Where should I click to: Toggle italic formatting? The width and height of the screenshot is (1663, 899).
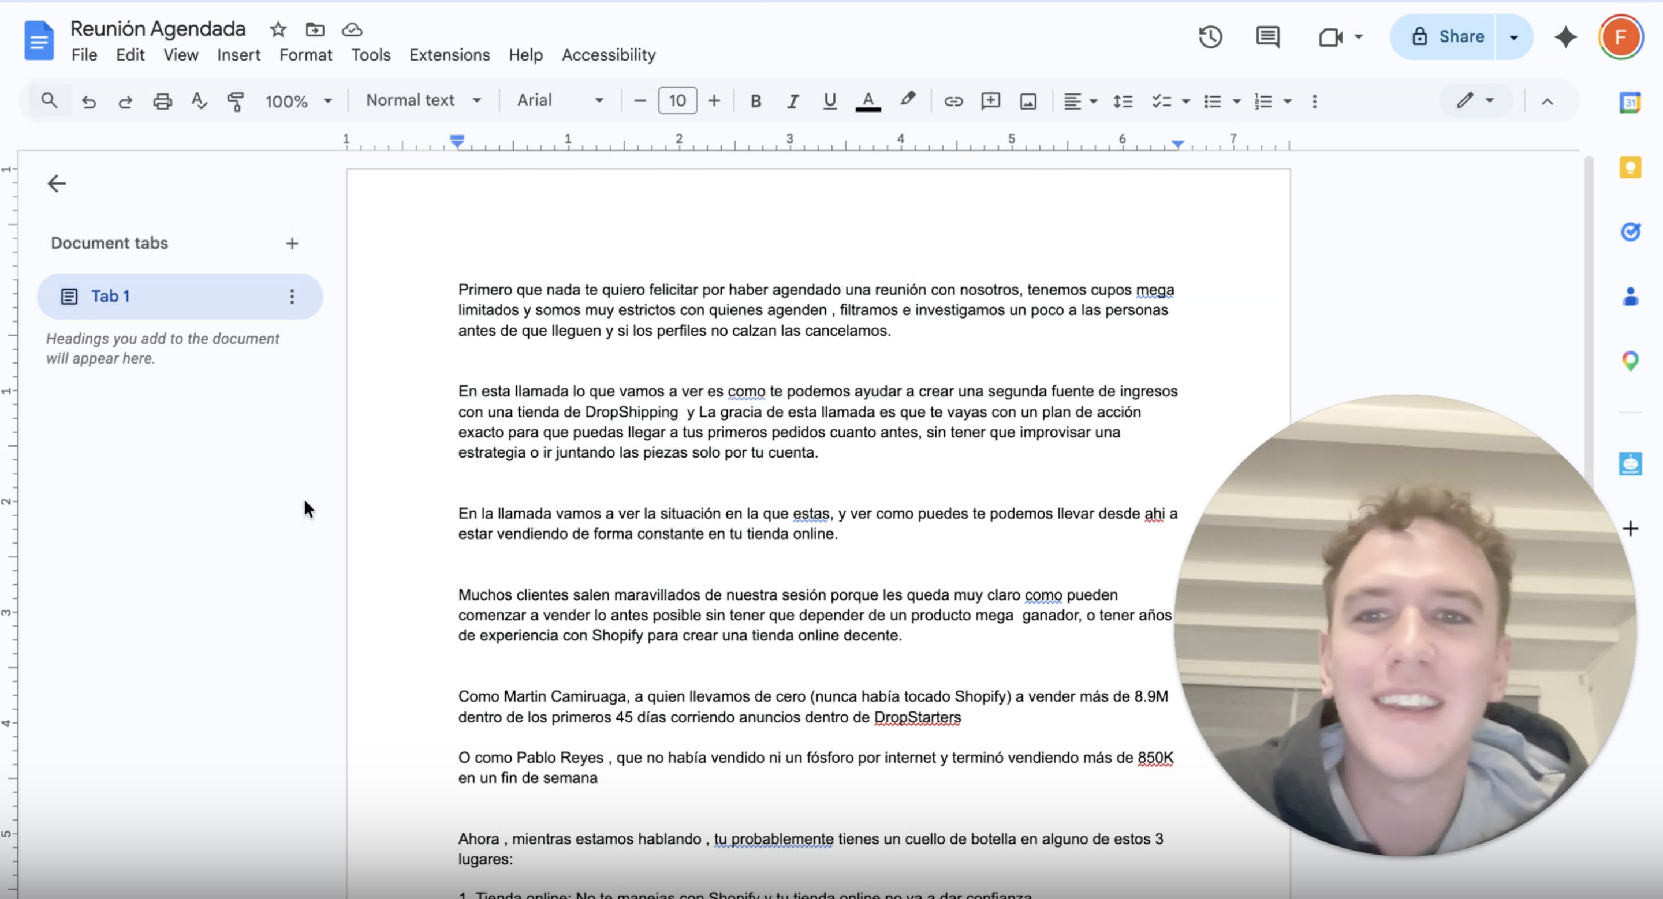pos(793,101)
